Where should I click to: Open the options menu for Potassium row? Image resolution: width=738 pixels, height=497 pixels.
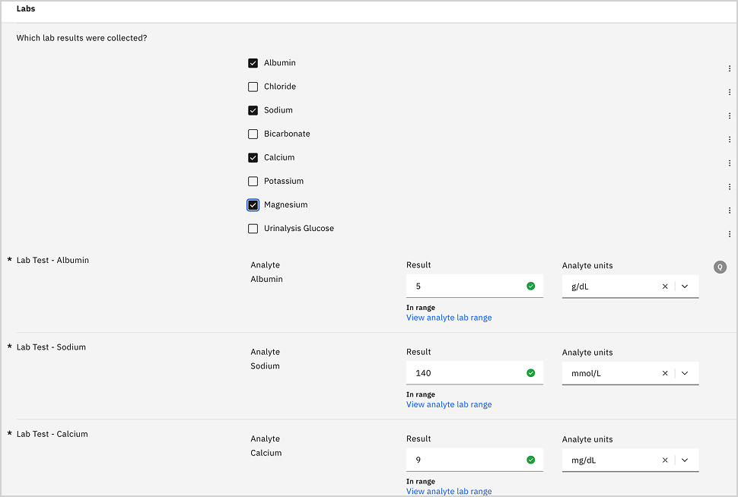[729, 187]
